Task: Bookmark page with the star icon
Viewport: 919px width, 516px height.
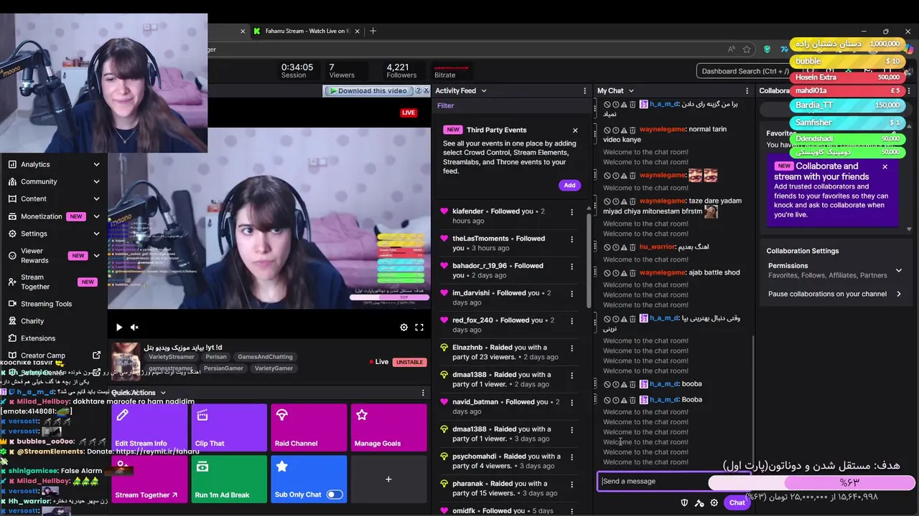Action: pyautogui.click(x=747, y=49)
